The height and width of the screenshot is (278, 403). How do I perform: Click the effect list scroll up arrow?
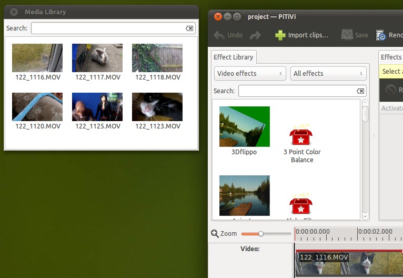click(365, 103)
